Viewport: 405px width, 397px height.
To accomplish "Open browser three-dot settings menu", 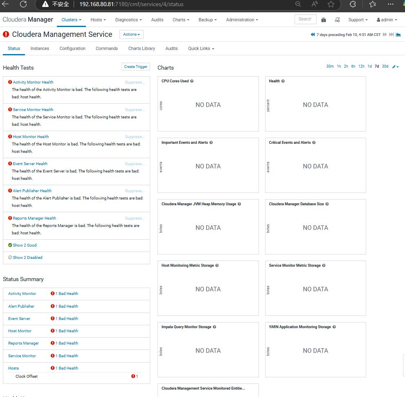I will 391,4.
